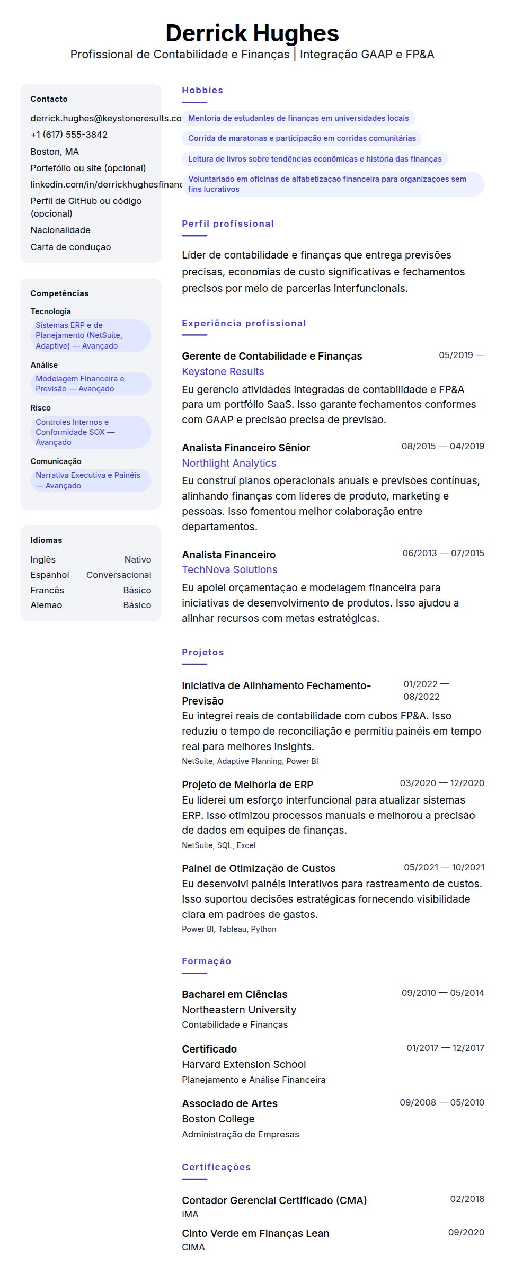The width and height of the screenshot is (505, 1274).
Task: Select the Formação section heading
Action: 207,961
